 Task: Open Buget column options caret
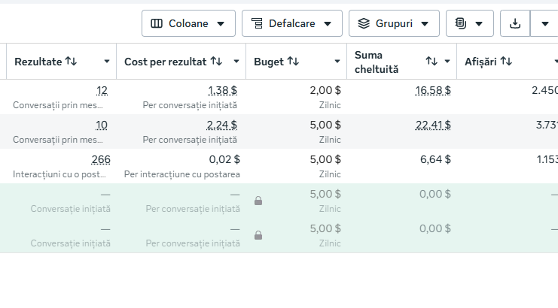(x=337, y=62)
